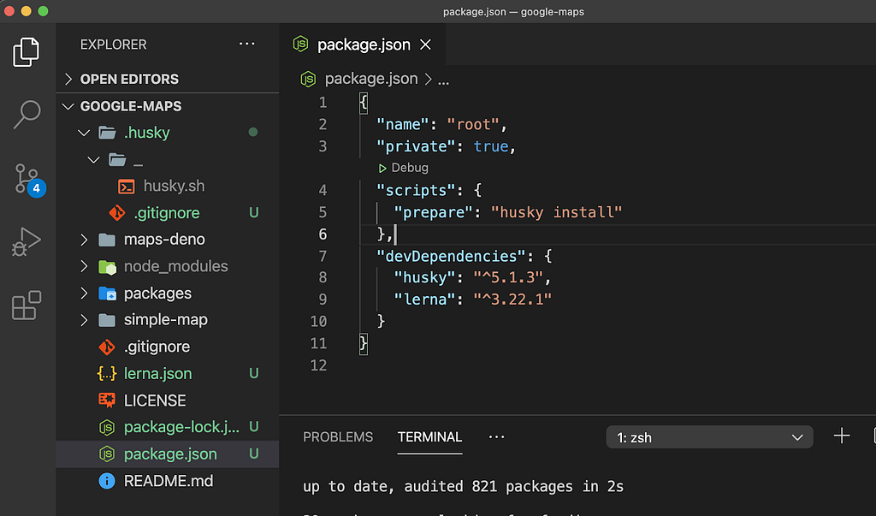The width and height of the screenshot is (876, 516).
Task: Click package.json in the breadcrumb
Action: tap(371, 79)
